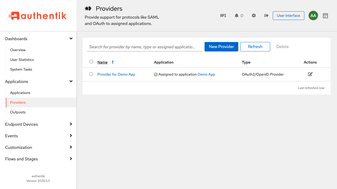This screenshot has height=189, width=337.
Task: Click the Providers puzzle piece icon
Action: (x=88, y=8)
